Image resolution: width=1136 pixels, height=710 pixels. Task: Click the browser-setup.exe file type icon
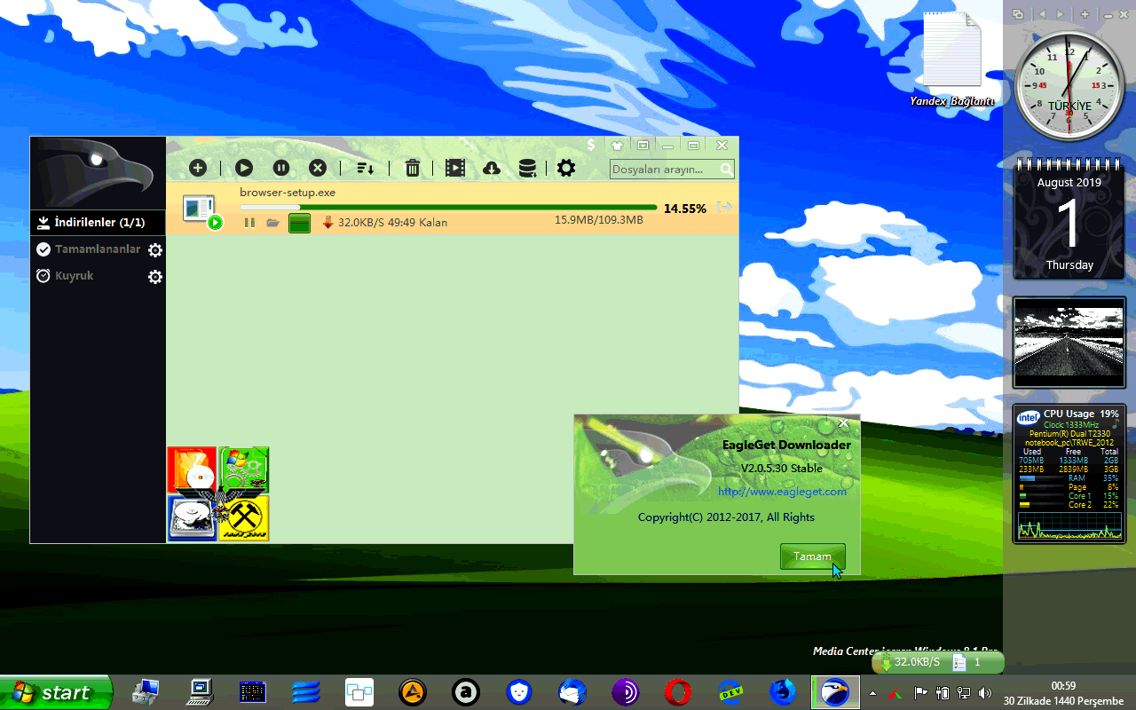(201, 210)
